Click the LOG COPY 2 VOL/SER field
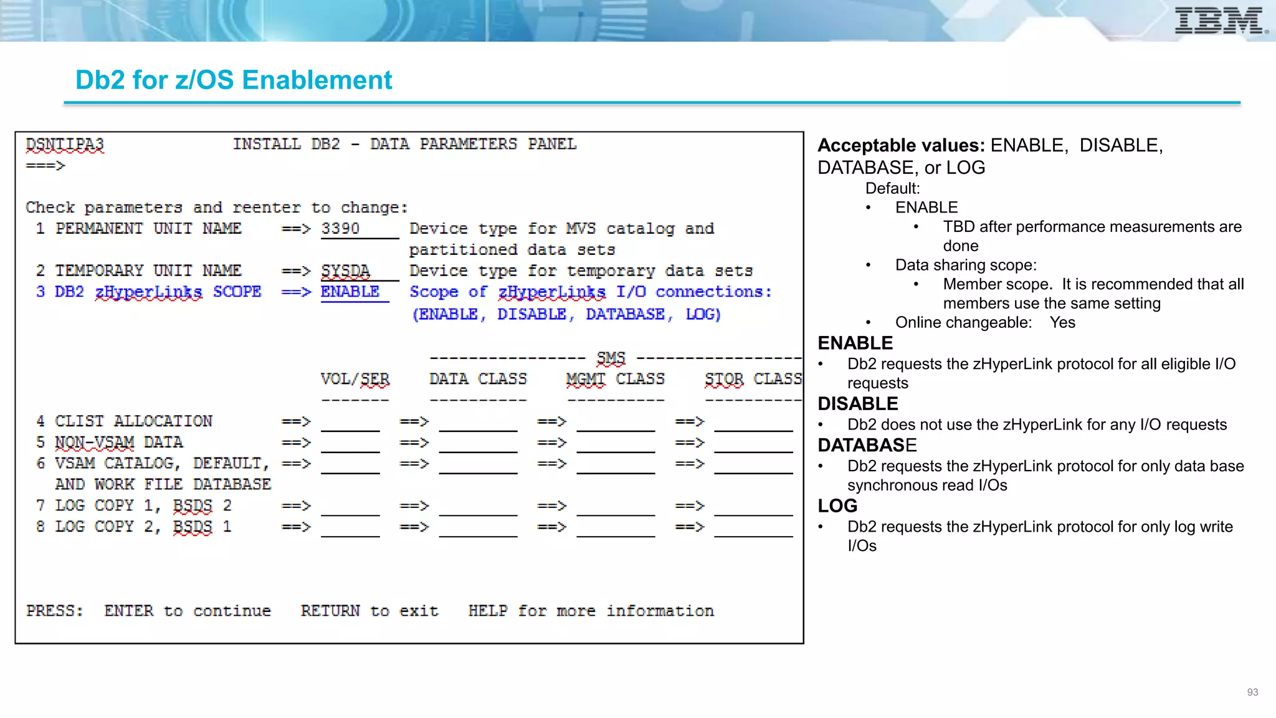 click(350, 528)
